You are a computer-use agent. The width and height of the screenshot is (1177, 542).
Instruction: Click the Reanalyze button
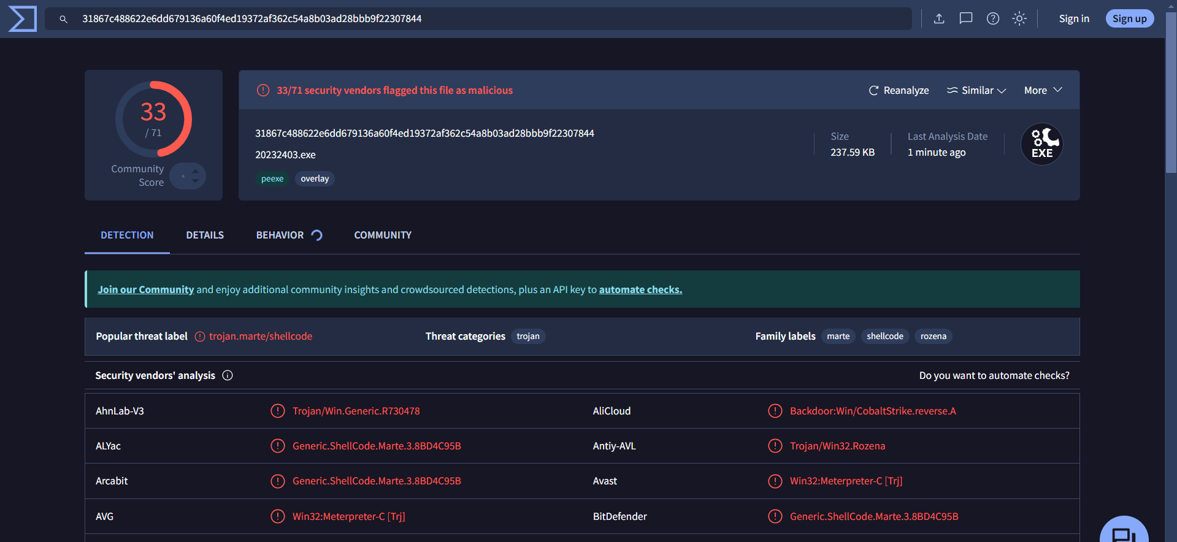coord(899,90)
